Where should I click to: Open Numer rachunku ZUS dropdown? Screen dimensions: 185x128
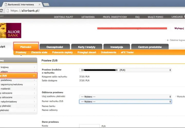(125, 102)
